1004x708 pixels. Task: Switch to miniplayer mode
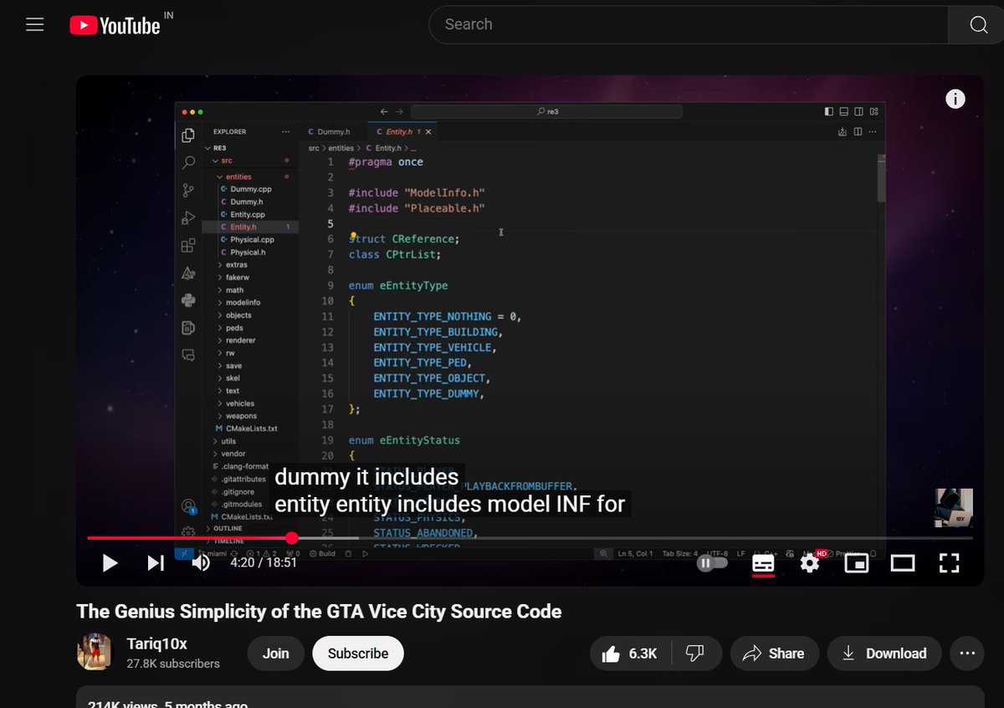pos(856,563)
